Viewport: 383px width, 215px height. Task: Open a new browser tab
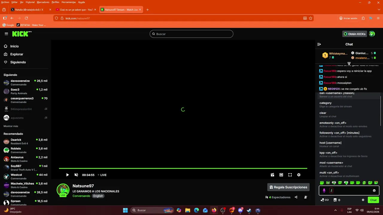tap(148, 10)
